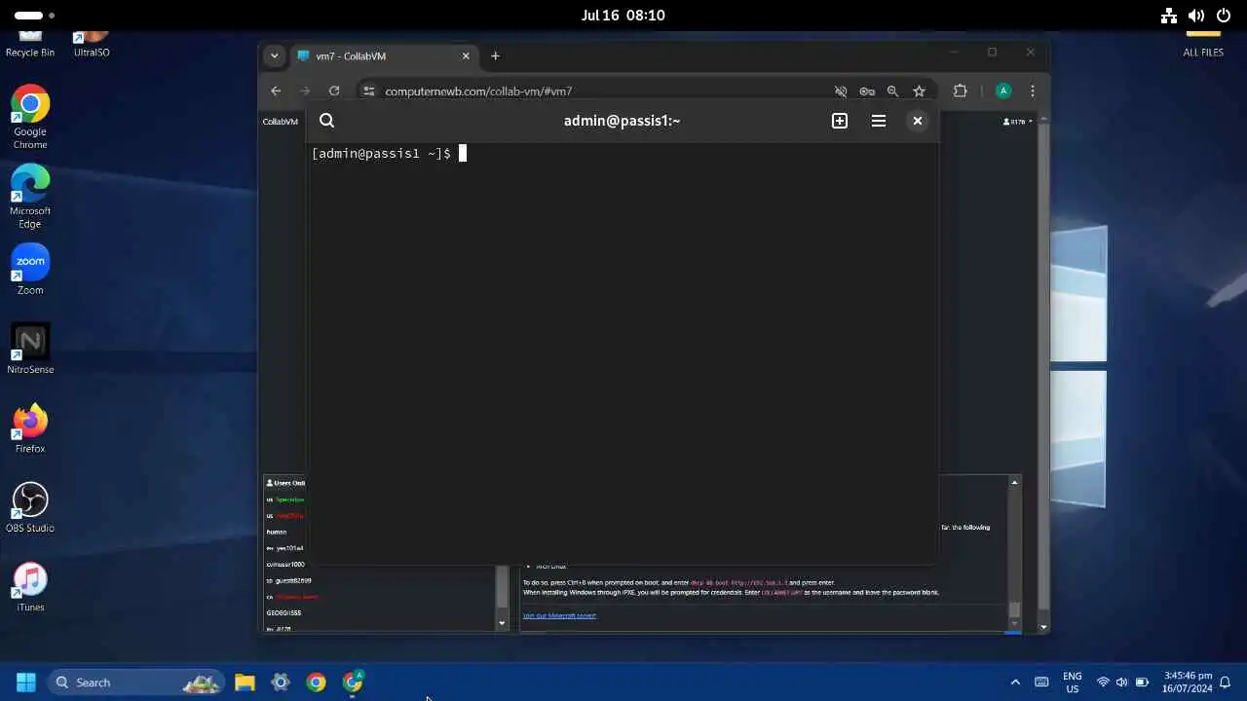Click the chat panel scroll up arrow

click(1014, 482)
